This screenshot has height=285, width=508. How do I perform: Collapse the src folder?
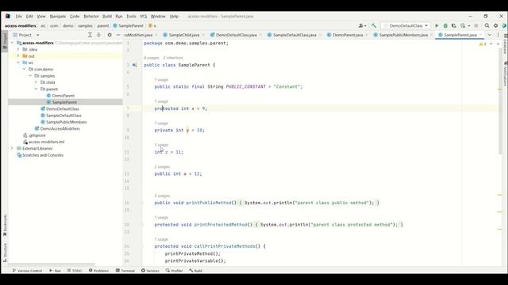18,63
